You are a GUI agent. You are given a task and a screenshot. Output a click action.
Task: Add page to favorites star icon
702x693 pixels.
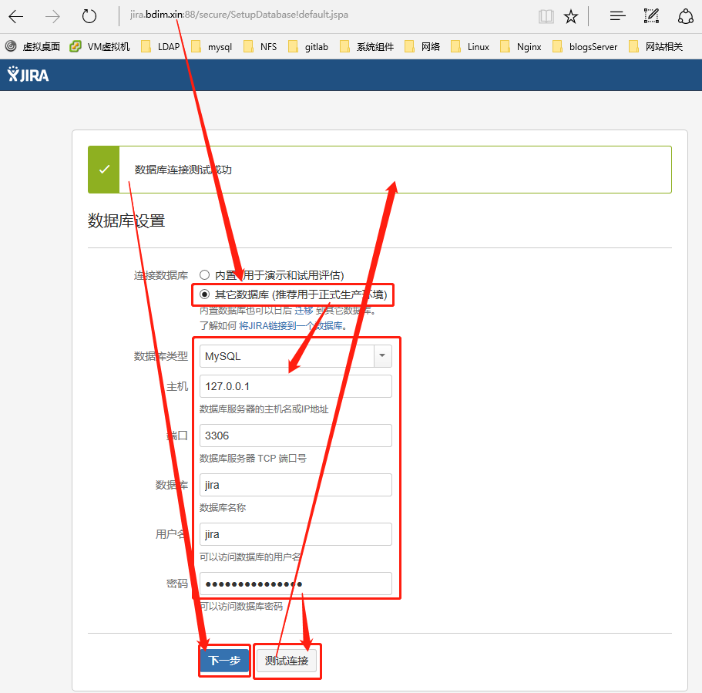pyautogui.click(x=570, y=16)
